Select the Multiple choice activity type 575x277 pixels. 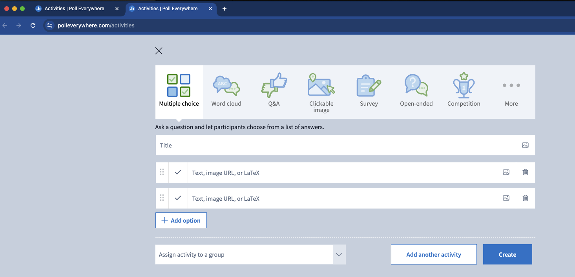179,92
